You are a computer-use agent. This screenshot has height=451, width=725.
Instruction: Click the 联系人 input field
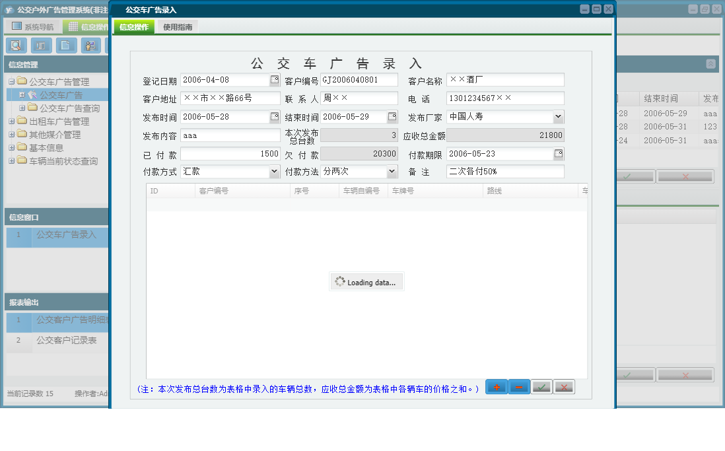point(359,98)
